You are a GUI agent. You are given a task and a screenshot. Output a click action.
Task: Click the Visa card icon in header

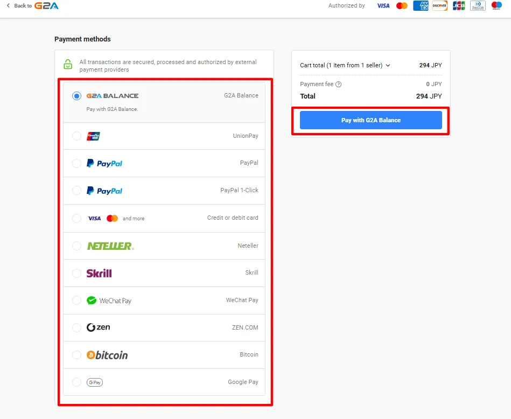pyautogui.click(x=383, y=5)
